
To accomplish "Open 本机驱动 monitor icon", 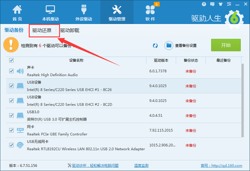I will tap(50, 9).
